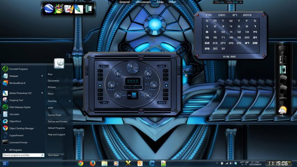Click the IN dial on gauge widget
The image size is (297, 167).
[111, 85]
